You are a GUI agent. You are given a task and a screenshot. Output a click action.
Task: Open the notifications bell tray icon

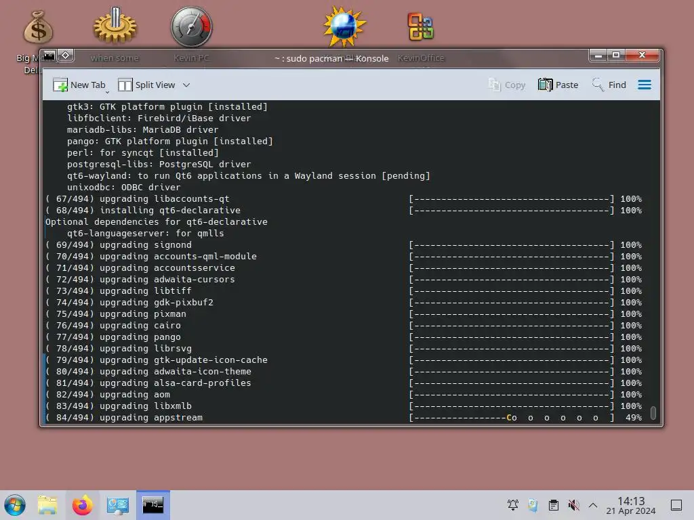click(513, 505)
